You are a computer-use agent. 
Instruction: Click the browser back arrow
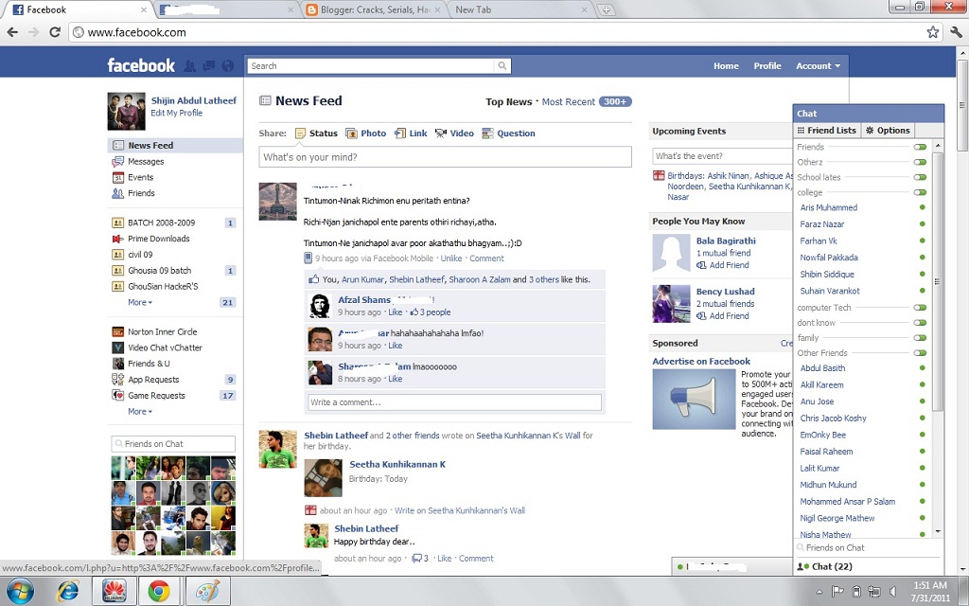[12, 32]
